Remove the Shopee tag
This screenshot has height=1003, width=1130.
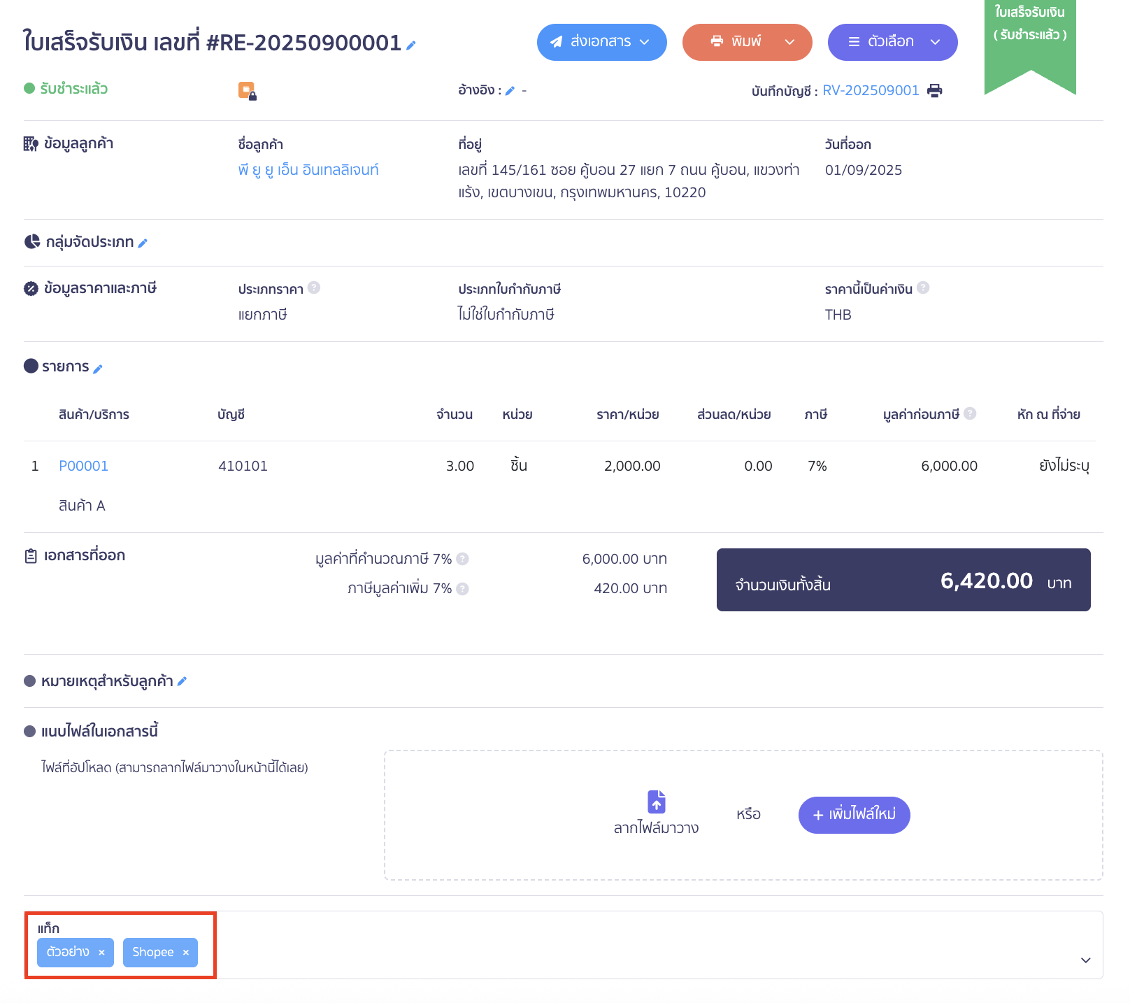coord(186,953)
